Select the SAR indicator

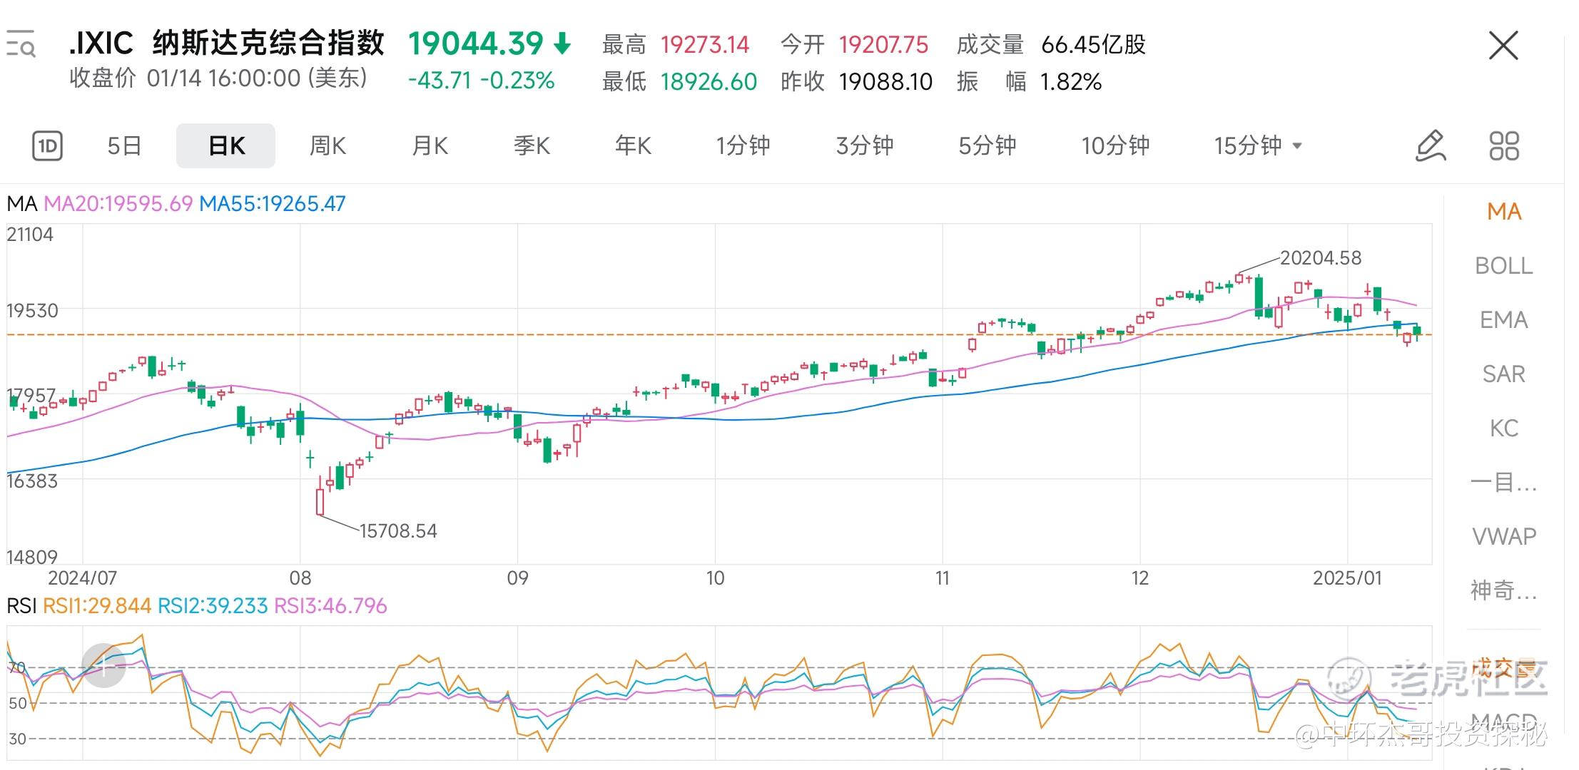click(1504, 374)
